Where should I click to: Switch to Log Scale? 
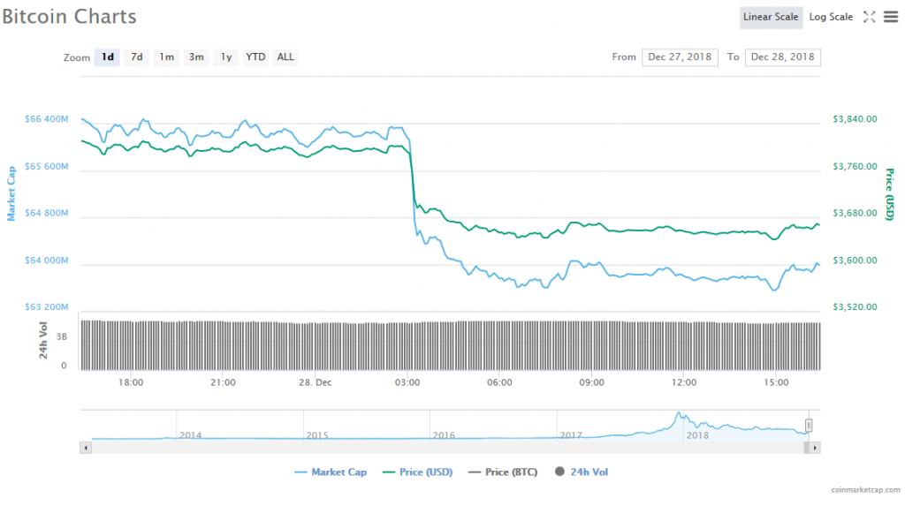pos(831,17)
